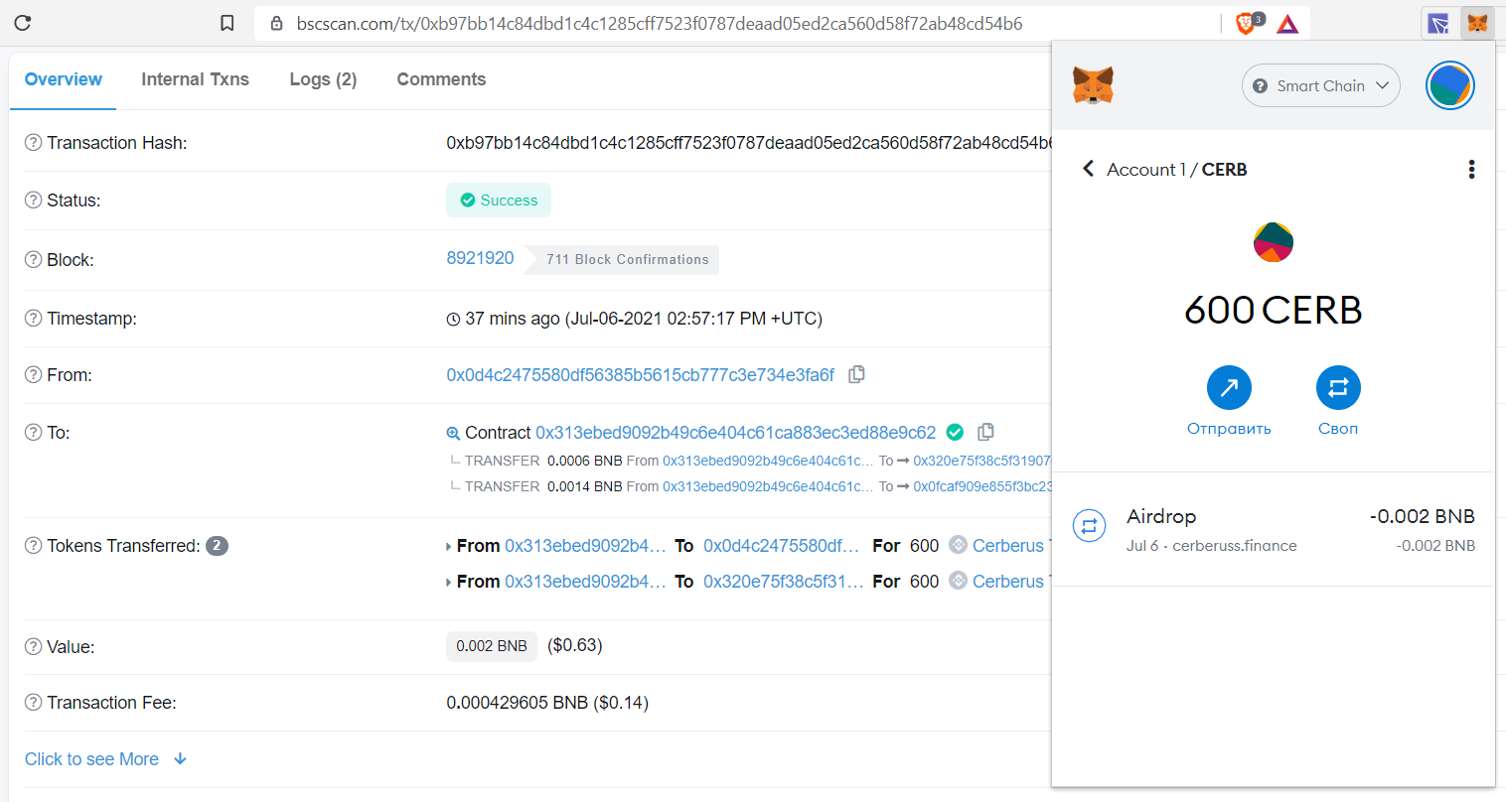Click the 600 CERB balance text
The height and width of the screenshot is (802, 1506).
(1273, 311)
